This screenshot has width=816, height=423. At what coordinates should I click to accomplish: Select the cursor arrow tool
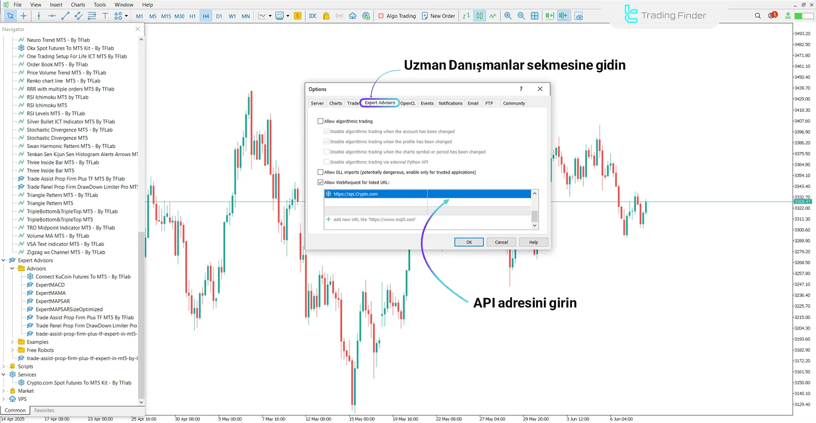(10, 16)
